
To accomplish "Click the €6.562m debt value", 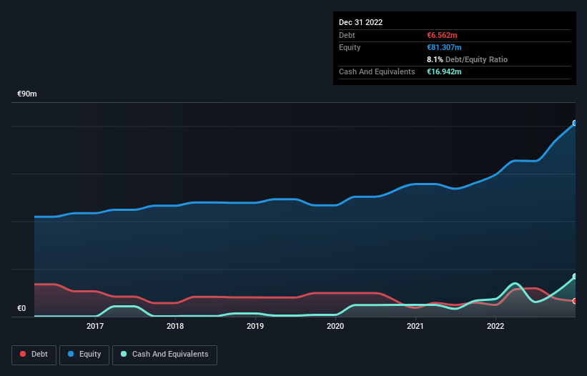I will tap(442, 35).
